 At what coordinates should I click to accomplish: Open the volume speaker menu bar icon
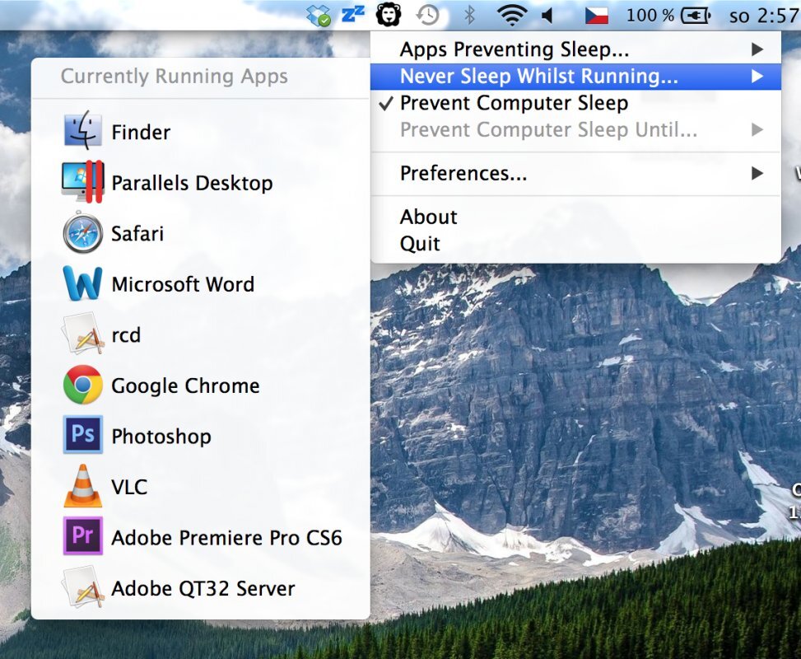point(547,15)
